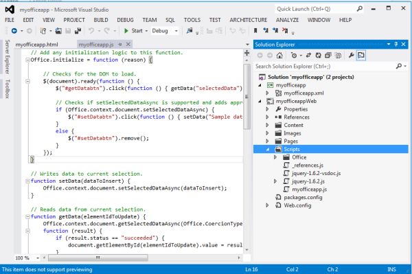Viewport: 412px width, 274px height.
Task: Click Solution Explorer search magnifier icon
Action: (399, 66)
